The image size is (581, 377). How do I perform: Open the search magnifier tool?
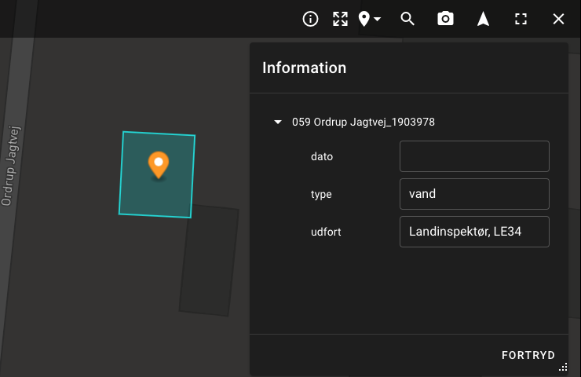(407, 19)
